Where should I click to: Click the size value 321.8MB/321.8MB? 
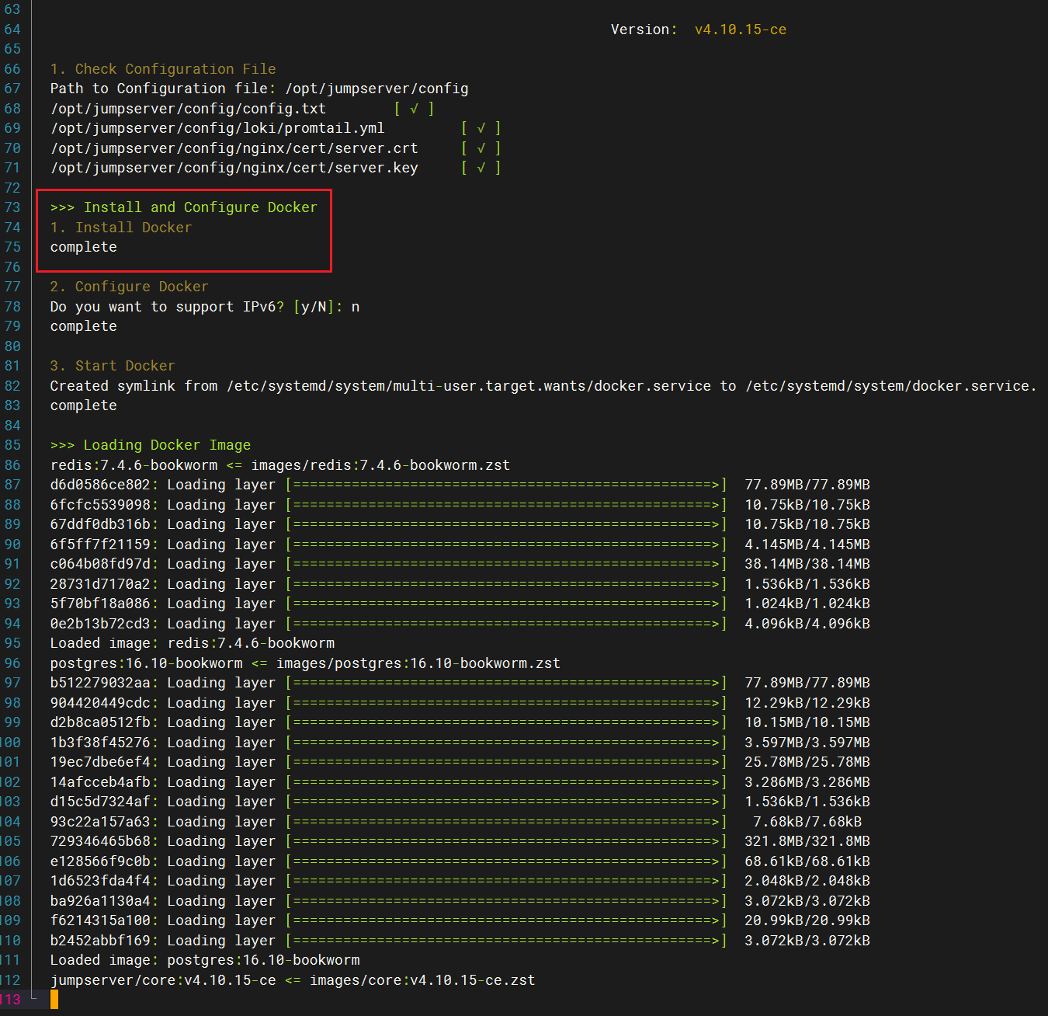pos(807,841)
